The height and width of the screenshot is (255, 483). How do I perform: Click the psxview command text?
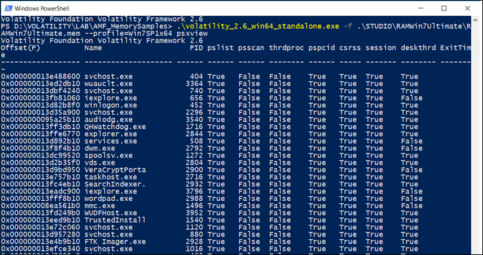tap(196, 33)
